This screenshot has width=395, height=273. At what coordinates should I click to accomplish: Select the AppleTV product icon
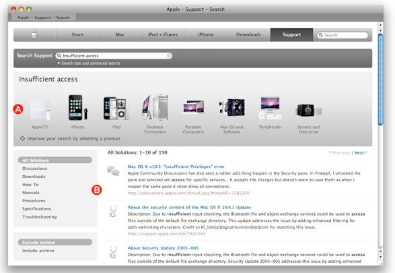click(x=40, y=110)
